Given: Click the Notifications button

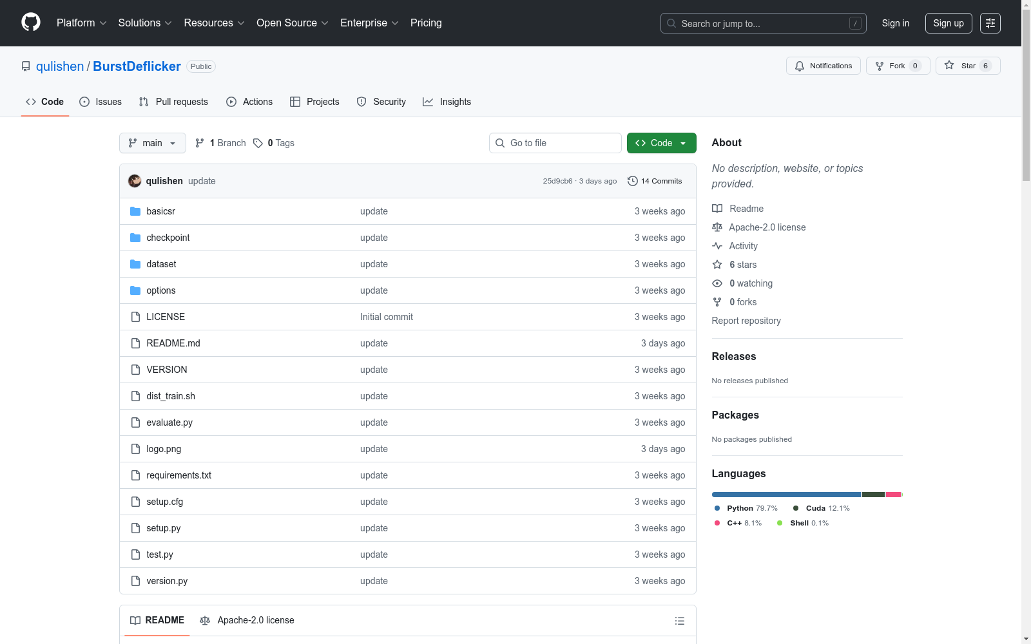Looking at the screenshot, I should 824,66.
